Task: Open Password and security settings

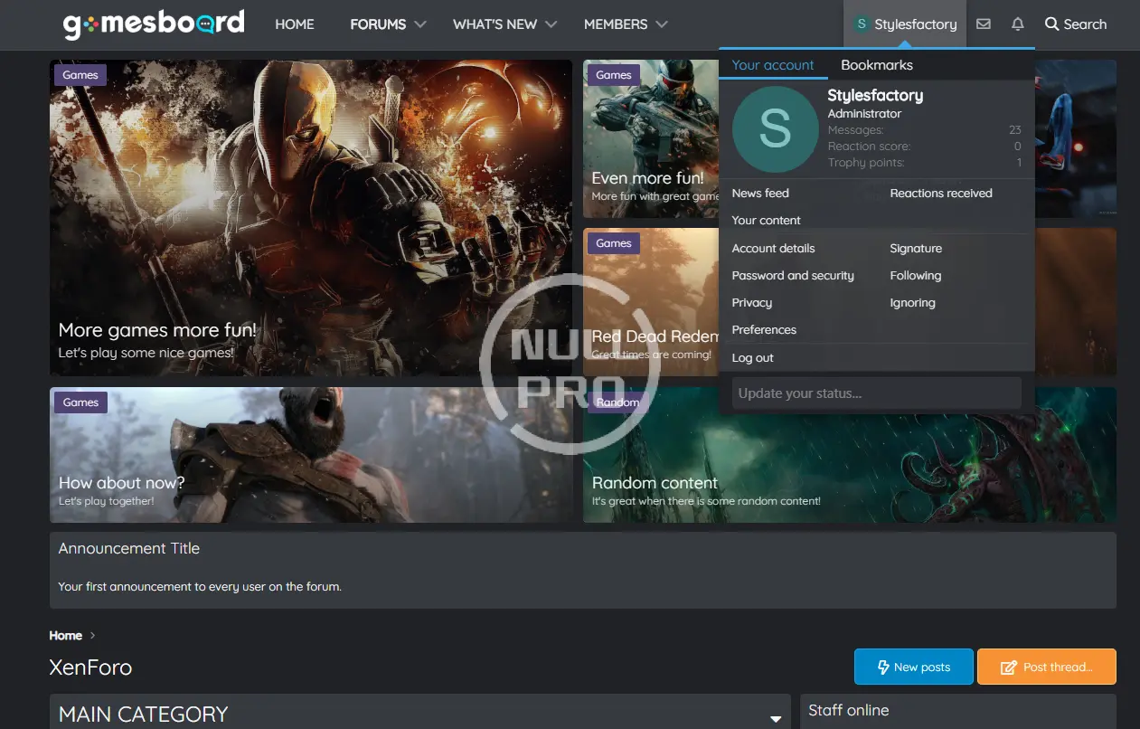Action: coord(793,276)
